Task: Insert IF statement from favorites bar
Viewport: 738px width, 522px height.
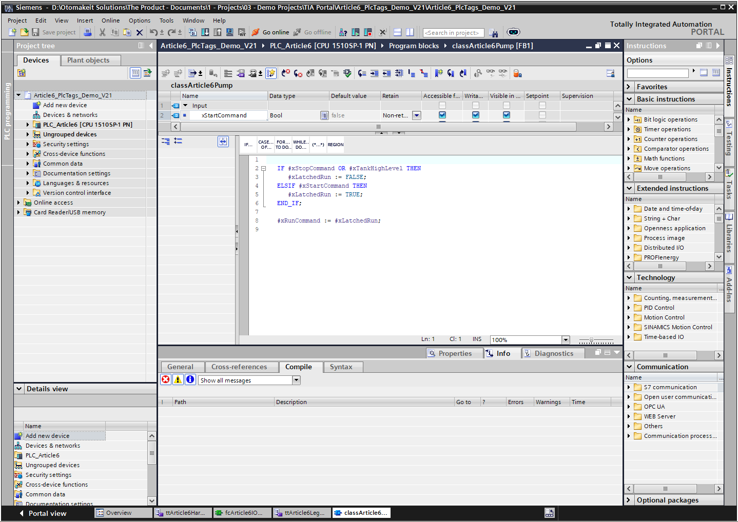Action: coord(248,145)
